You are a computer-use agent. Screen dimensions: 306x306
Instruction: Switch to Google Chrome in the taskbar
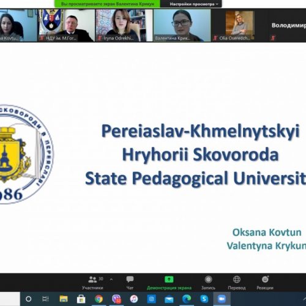tap(99, 299)
